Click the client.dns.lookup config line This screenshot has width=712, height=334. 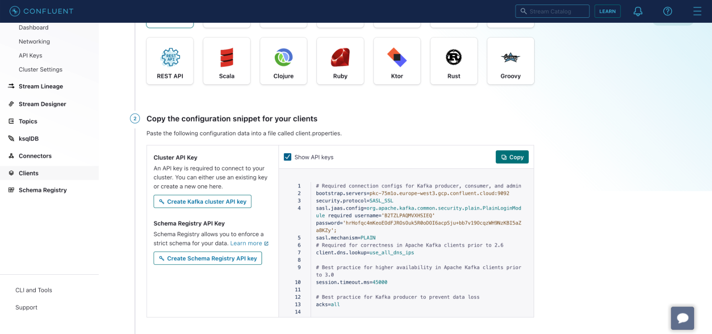[x=365, y=252]
